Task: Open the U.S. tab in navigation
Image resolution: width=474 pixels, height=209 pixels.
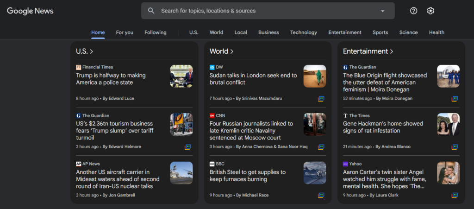Action: click(194, 32)
